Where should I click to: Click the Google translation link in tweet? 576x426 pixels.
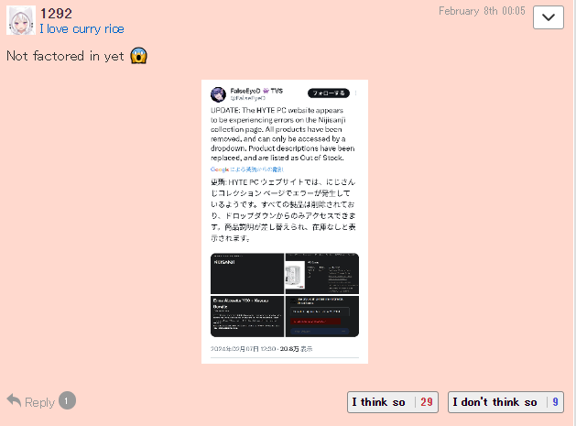247,169
